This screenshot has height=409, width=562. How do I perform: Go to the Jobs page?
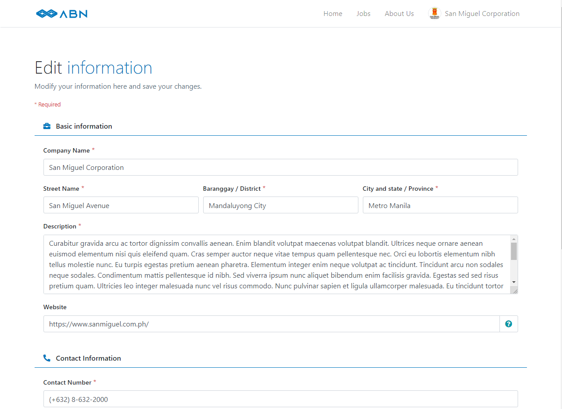click(363, 14)
